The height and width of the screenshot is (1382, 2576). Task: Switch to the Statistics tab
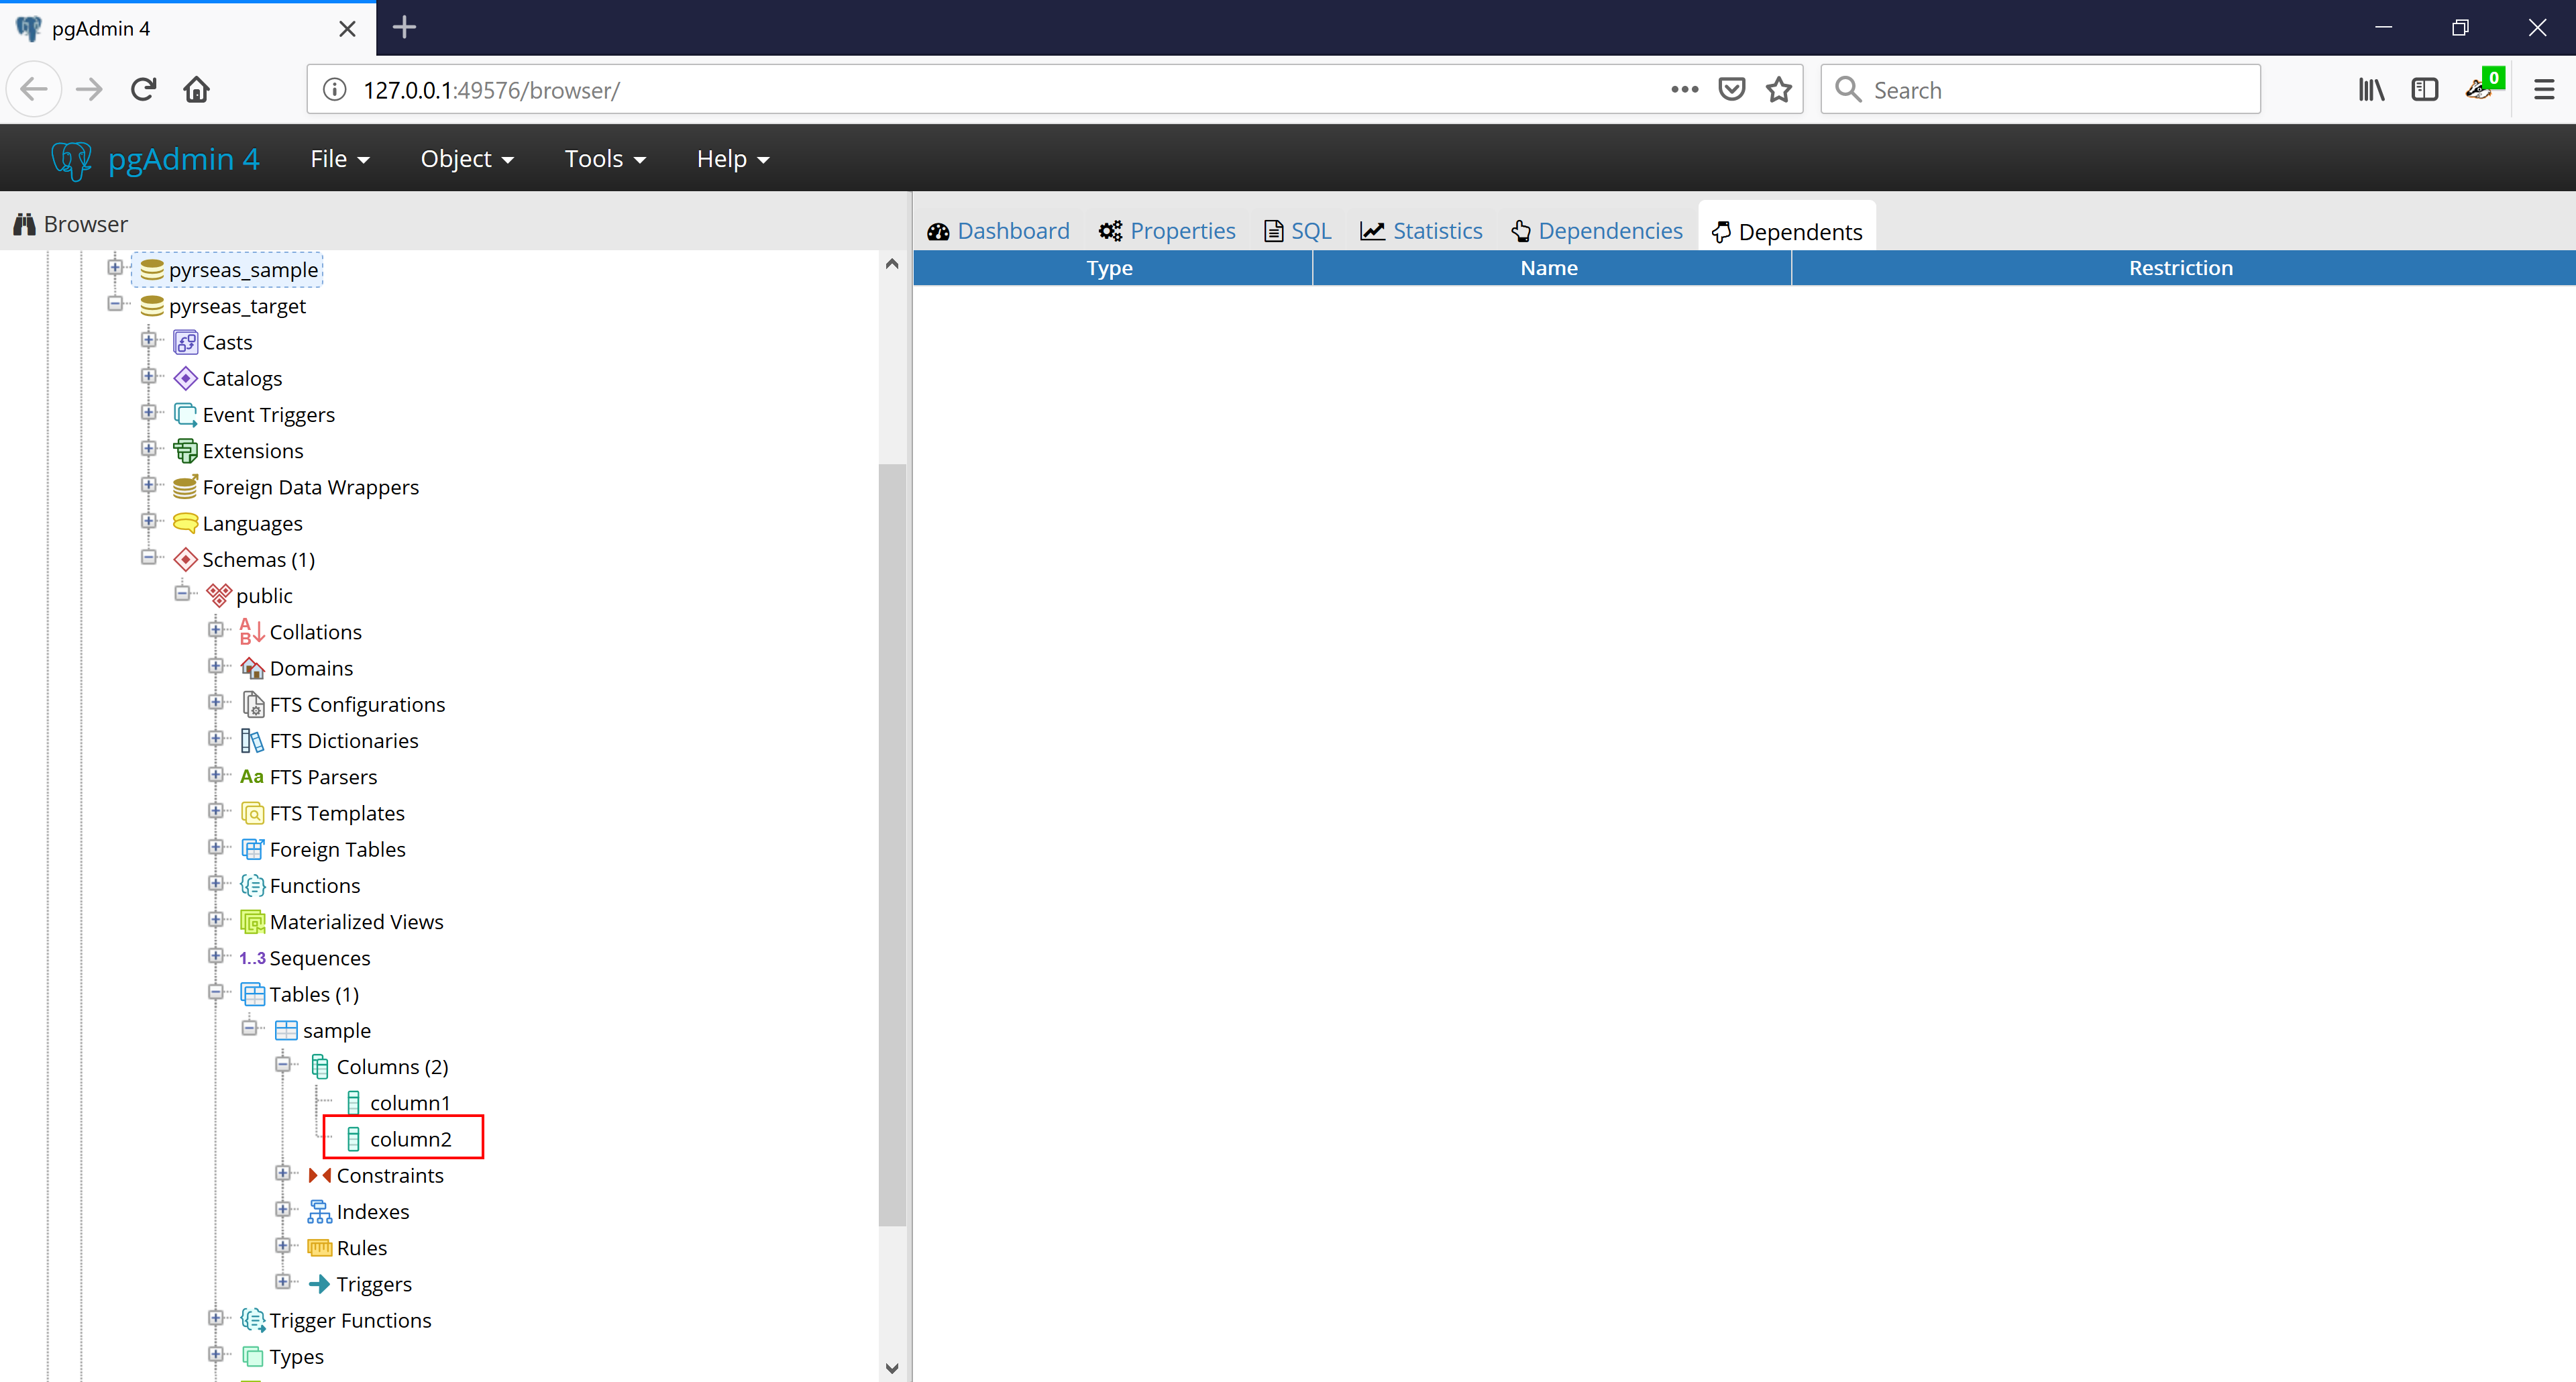coord(1421,231)
